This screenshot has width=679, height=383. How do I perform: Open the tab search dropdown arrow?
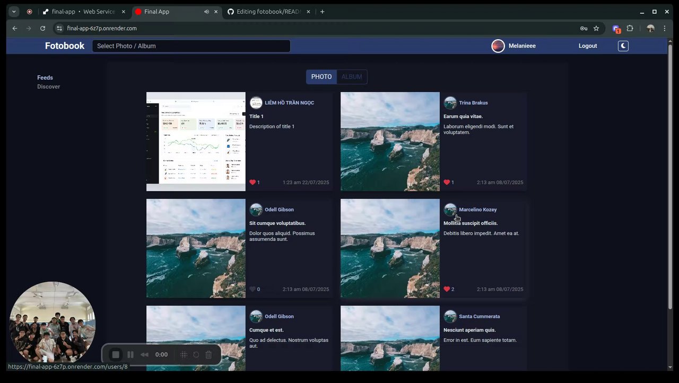[x=14, y=12]
